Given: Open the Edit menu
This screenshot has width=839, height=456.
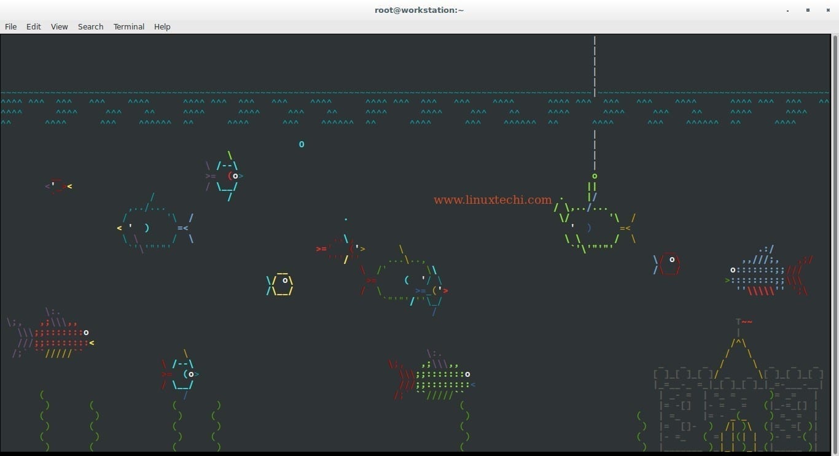Looking at the screenshot, I should tap(34, 26).
